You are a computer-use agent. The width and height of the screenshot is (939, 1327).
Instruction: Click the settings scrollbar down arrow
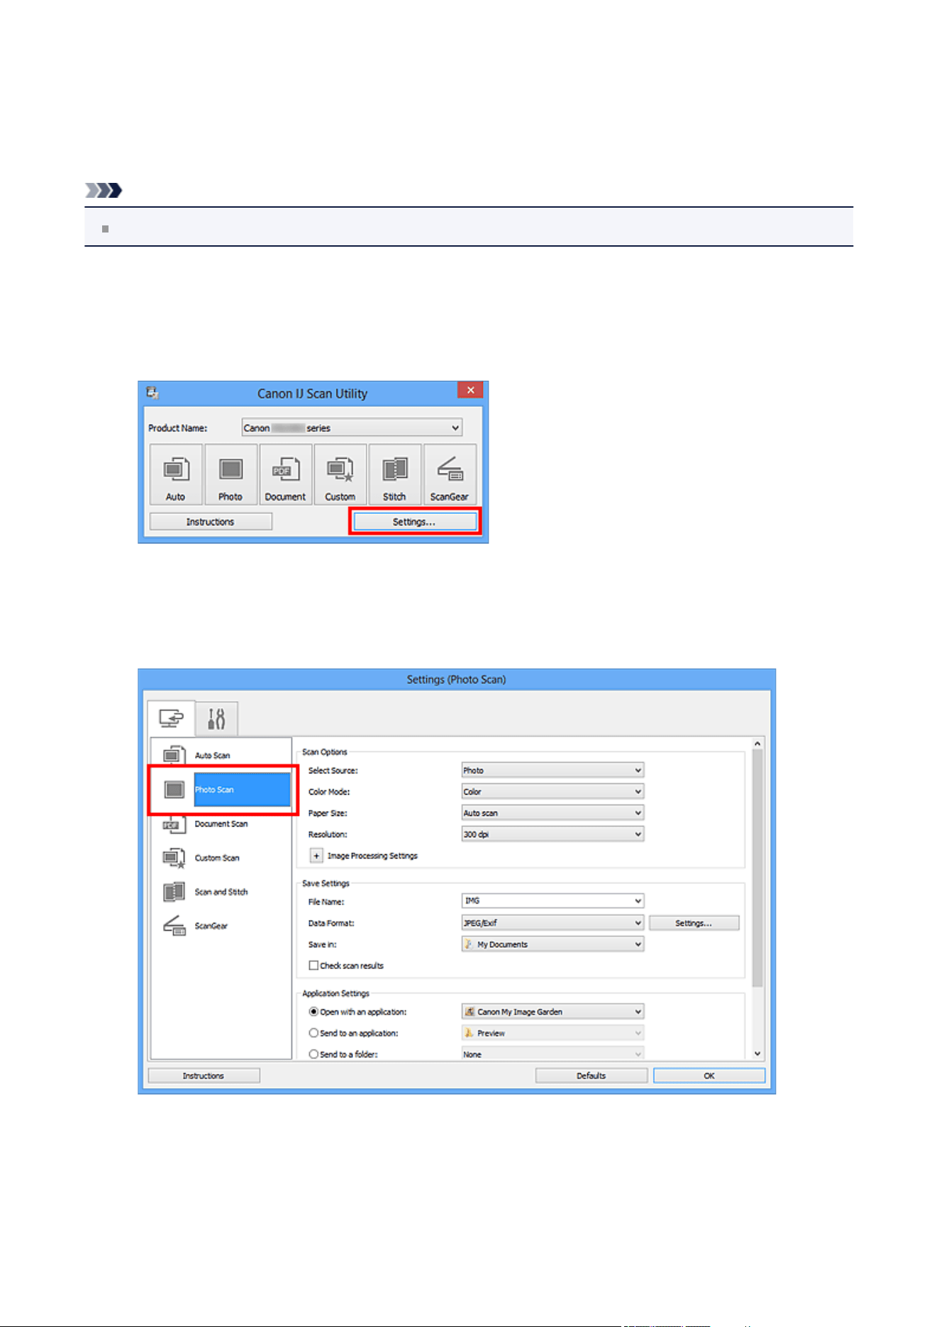coord(757,1054)
